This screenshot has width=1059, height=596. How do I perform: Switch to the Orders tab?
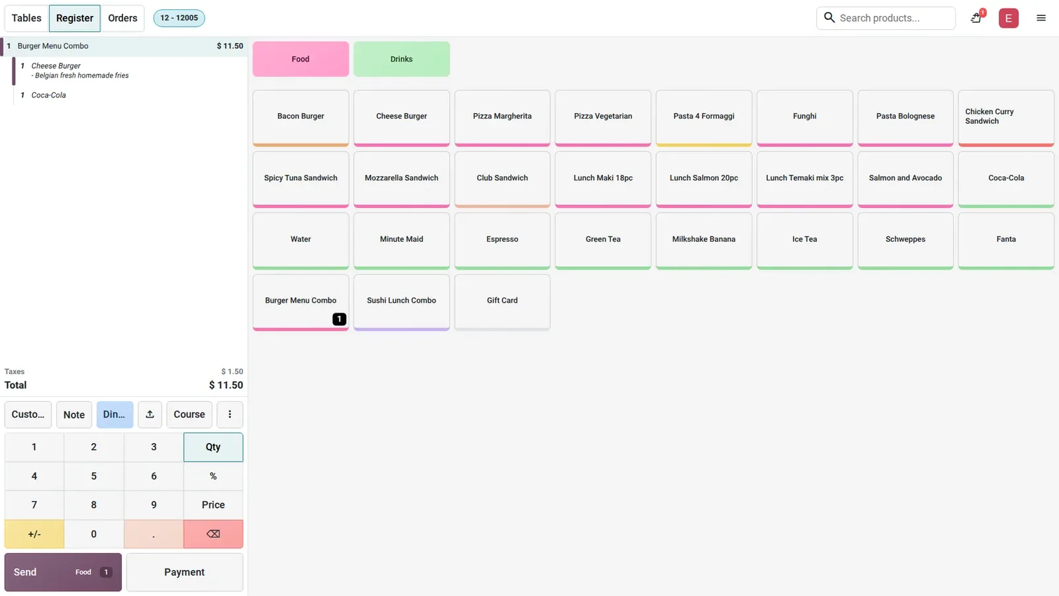(122, 18)
